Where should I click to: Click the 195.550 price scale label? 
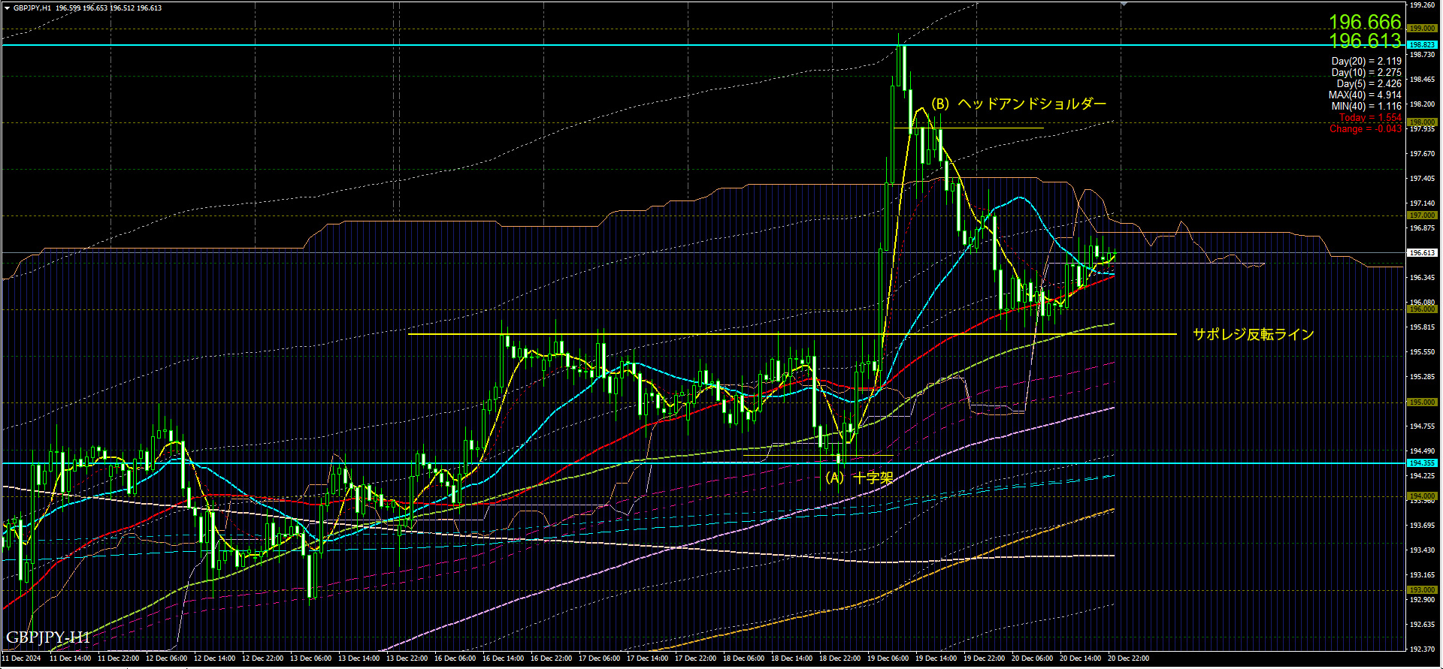(1422, 351)
